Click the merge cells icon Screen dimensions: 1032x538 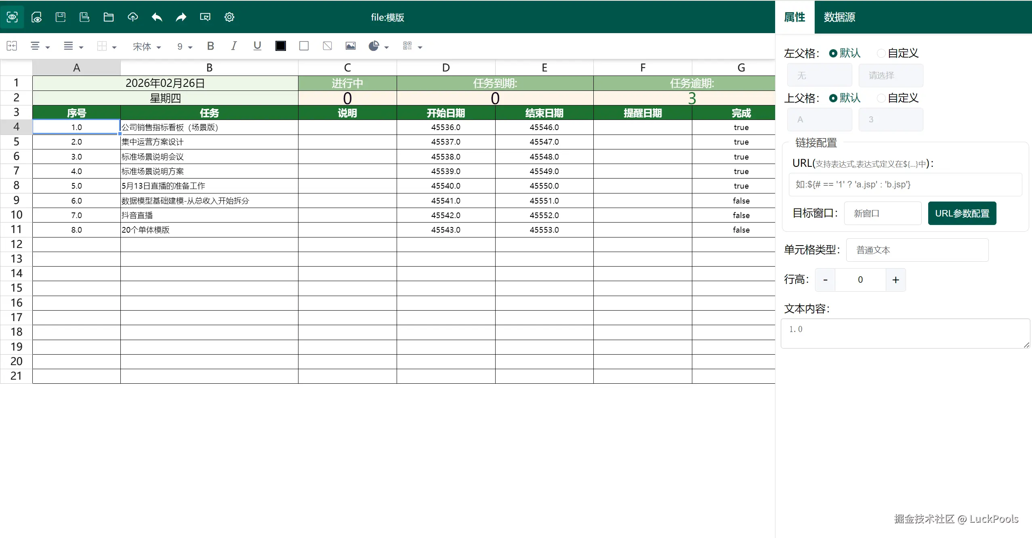12,46
